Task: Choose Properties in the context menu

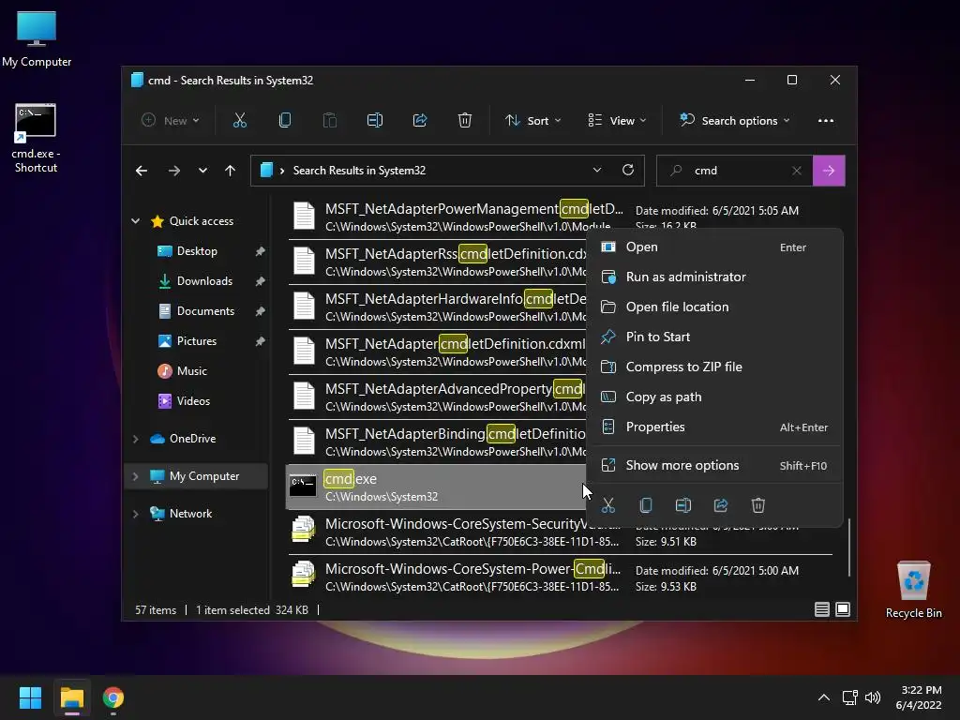Action: point(713,427)
